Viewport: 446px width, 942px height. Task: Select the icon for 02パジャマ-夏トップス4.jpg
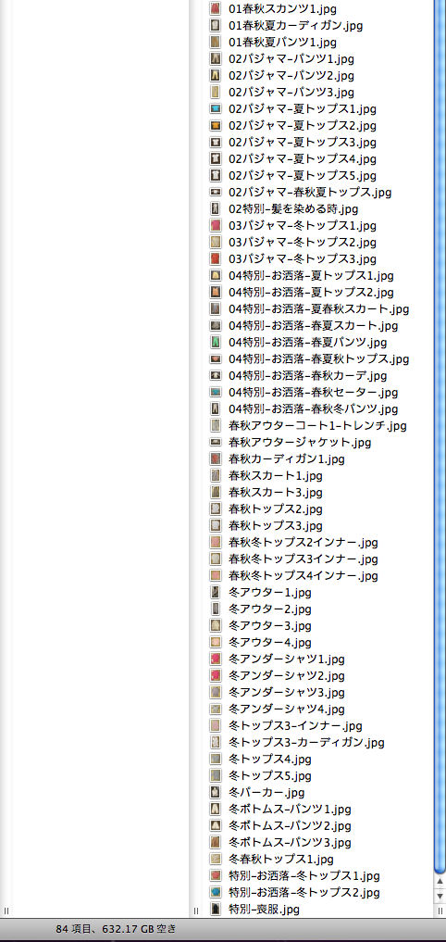[x=216, y=159]
